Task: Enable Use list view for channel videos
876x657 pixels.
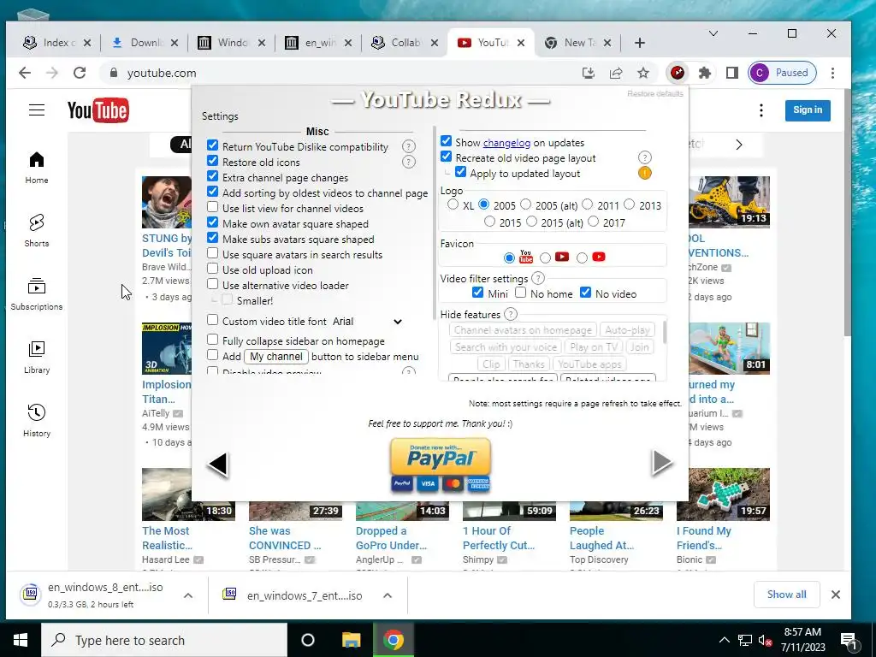Action: pyautogui.click(x=212, y=207)
